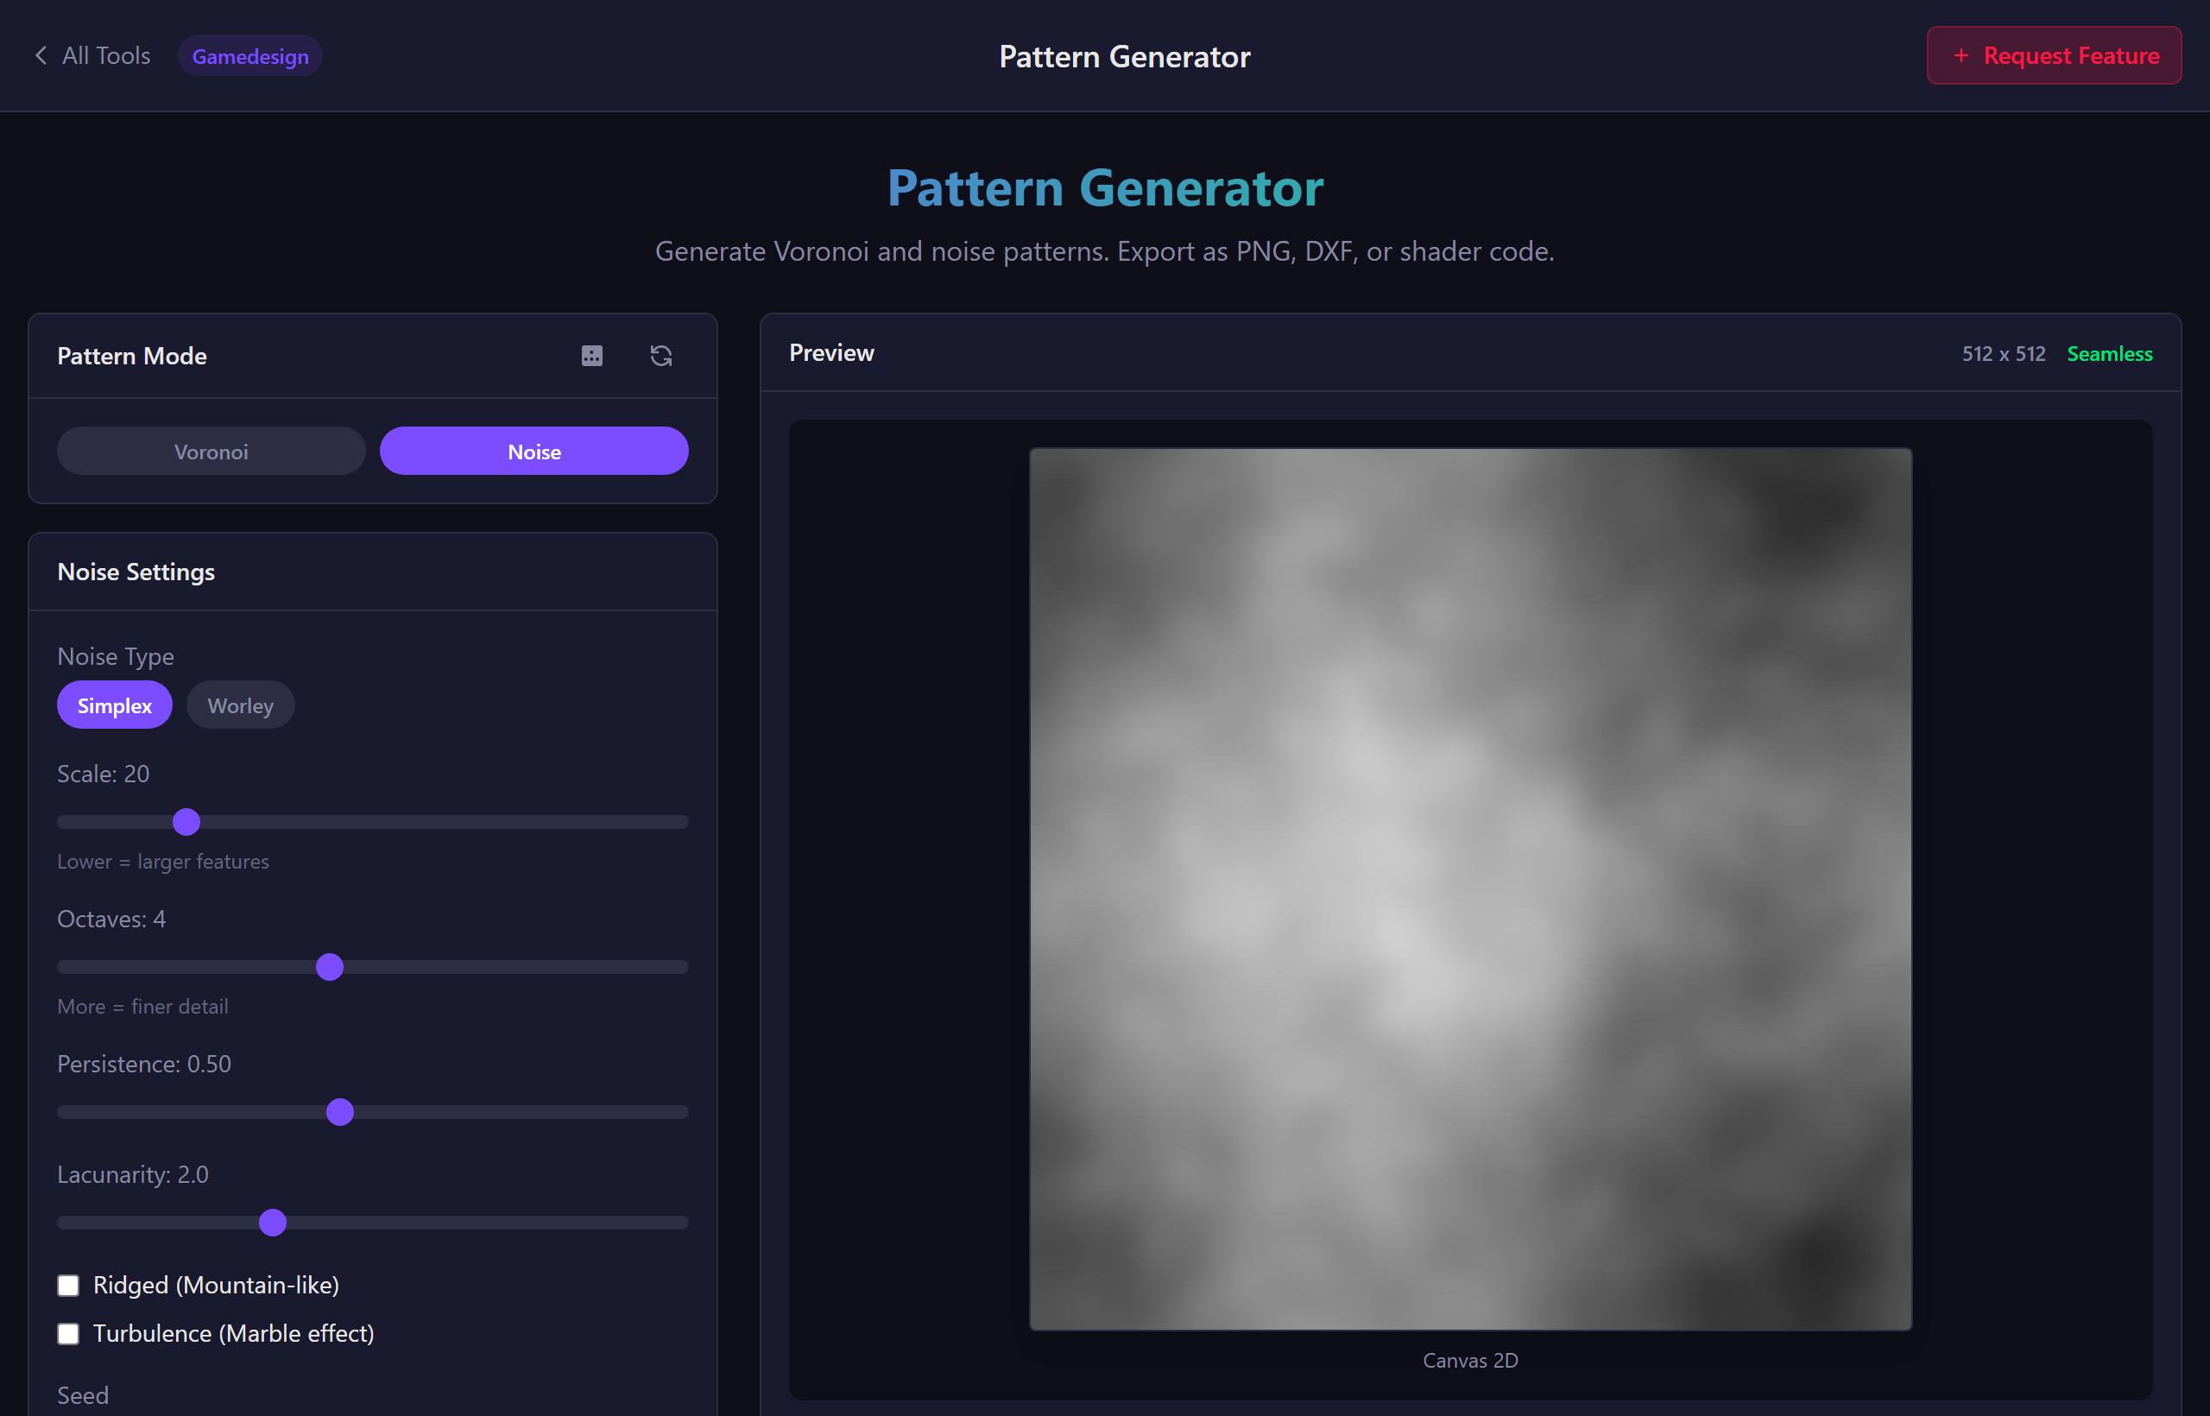This screenshot has width=2210, height=1416.
Task: Click inside the Canvas 2D preview
Action: 1470,888
